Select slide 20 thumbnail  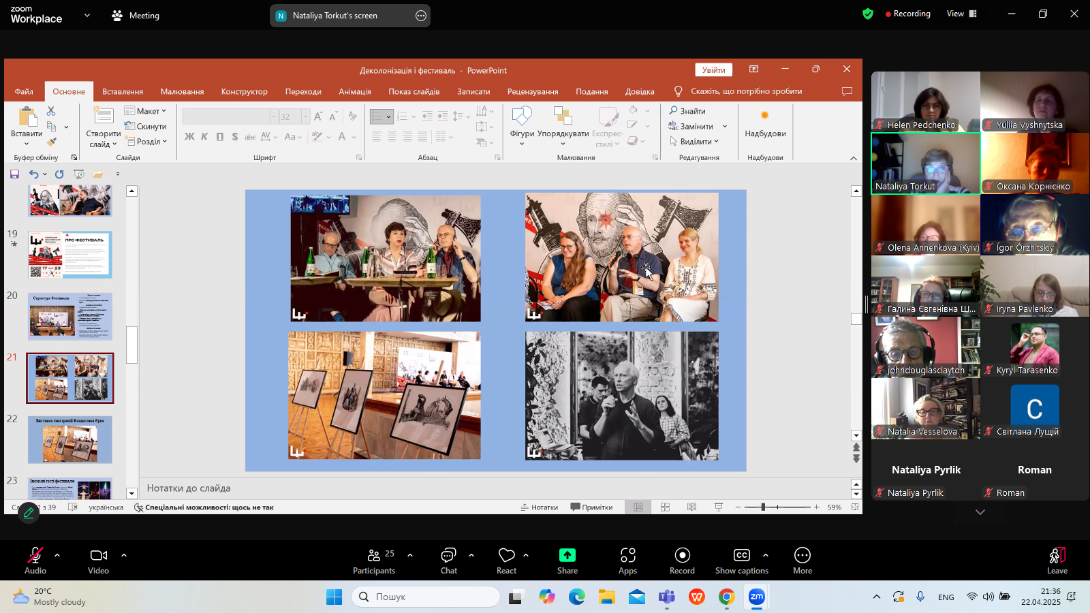[70, 317]
